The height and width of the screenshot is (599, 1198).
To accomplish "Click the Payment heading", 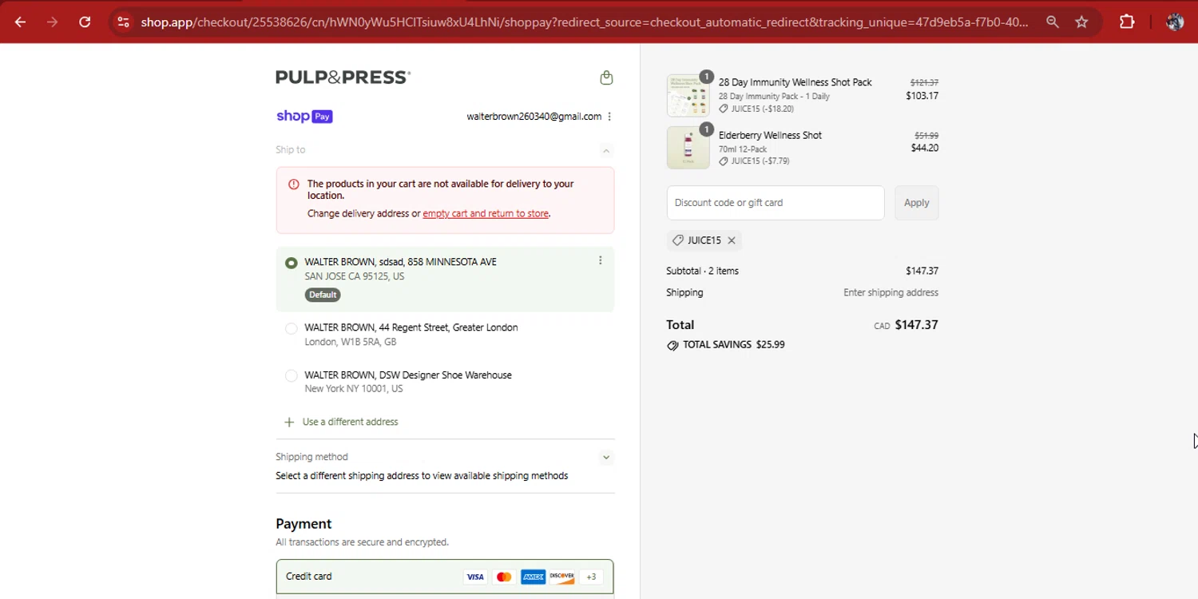I will (303, 524).
